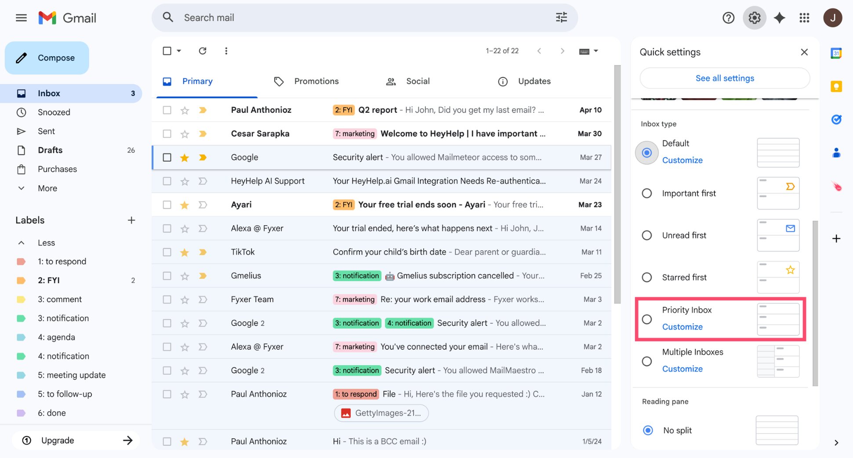Image resolution: width=853 pixels, height=458 pixels.
Task: Select Unread first inbox type
Action: pyautogui.click(x=647, y=236)
